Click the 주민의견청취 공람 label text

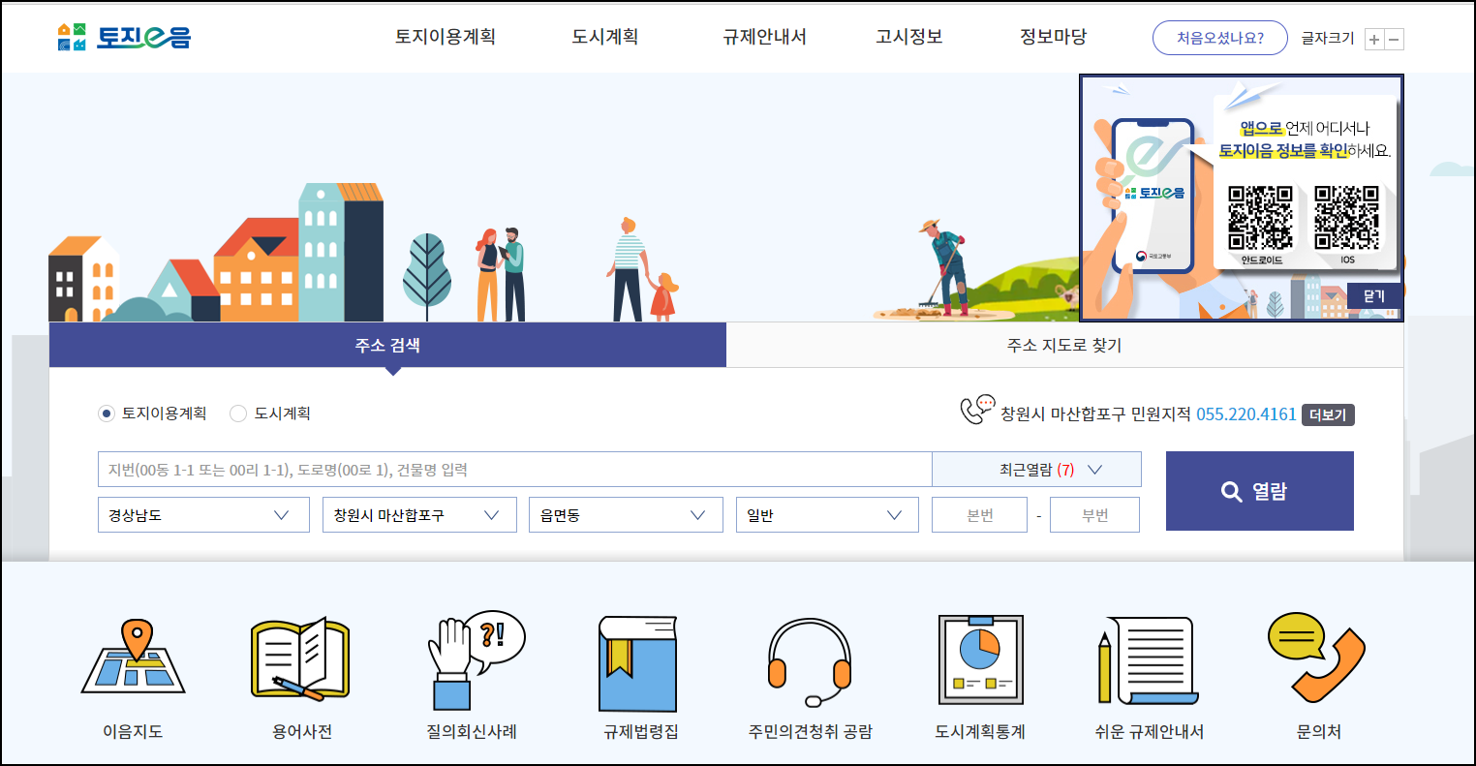[x=811, y=732]
